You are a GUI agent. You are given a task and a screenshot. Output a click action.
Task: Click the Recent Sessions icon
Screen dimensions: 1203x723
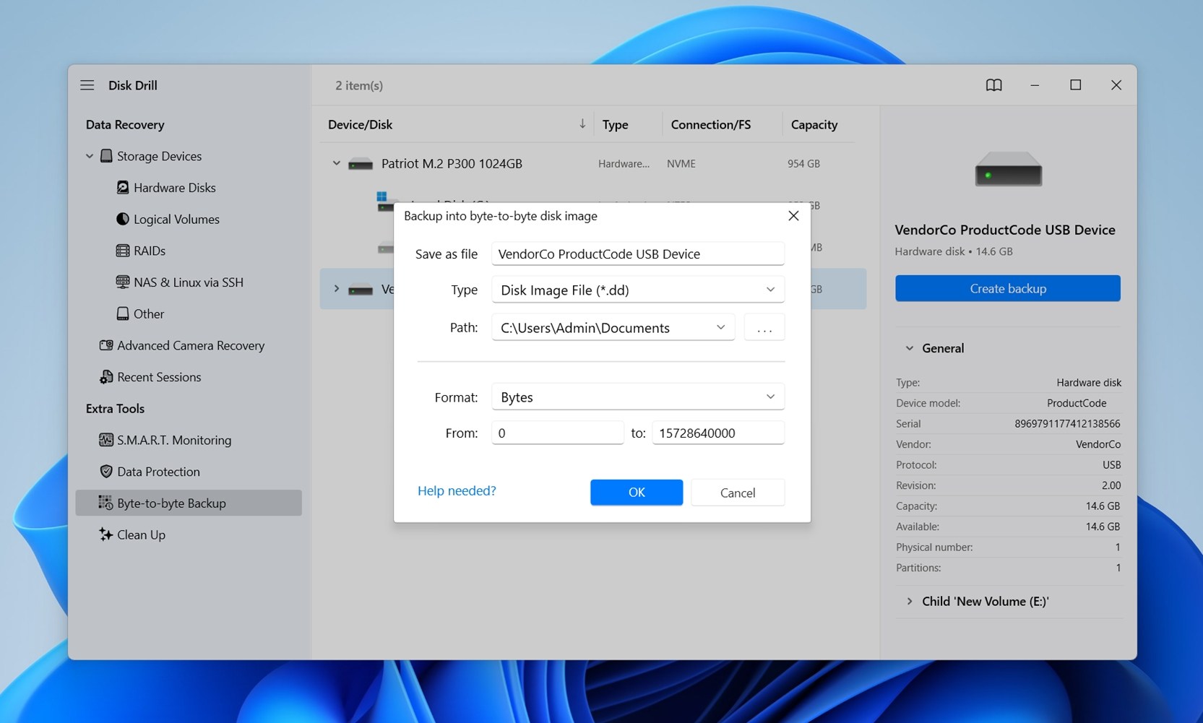106,377
